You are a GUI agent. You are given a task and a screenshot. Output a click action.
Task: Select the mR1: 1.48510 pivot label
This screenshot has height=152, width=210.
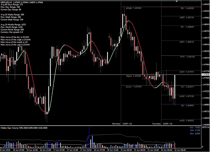coord(187,42)
